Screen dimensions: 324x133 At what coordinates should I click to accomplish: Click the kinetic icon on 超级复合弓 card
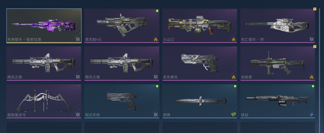pyautogui.click(x=78, y=115)
